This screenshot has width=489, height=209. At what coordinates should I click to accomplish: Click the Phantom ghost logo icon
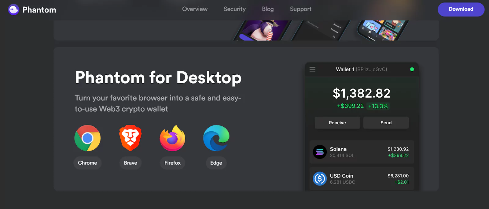click(13, 10)
